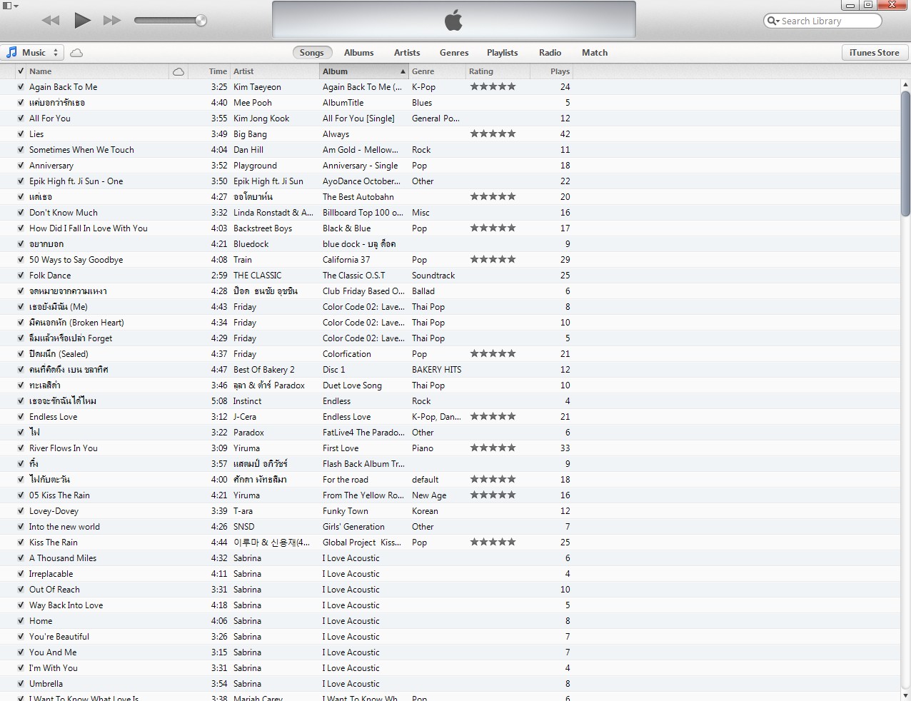Reverse the Album column sort arrow
This screenshot has height=701, width=911.
coord(403,71)
